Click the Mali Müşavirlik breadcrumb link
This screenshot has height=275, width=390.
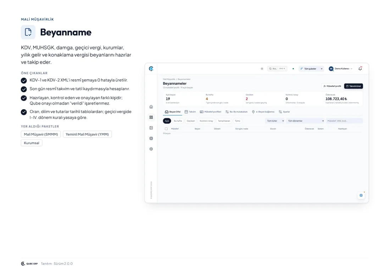(x=169, y=79)
